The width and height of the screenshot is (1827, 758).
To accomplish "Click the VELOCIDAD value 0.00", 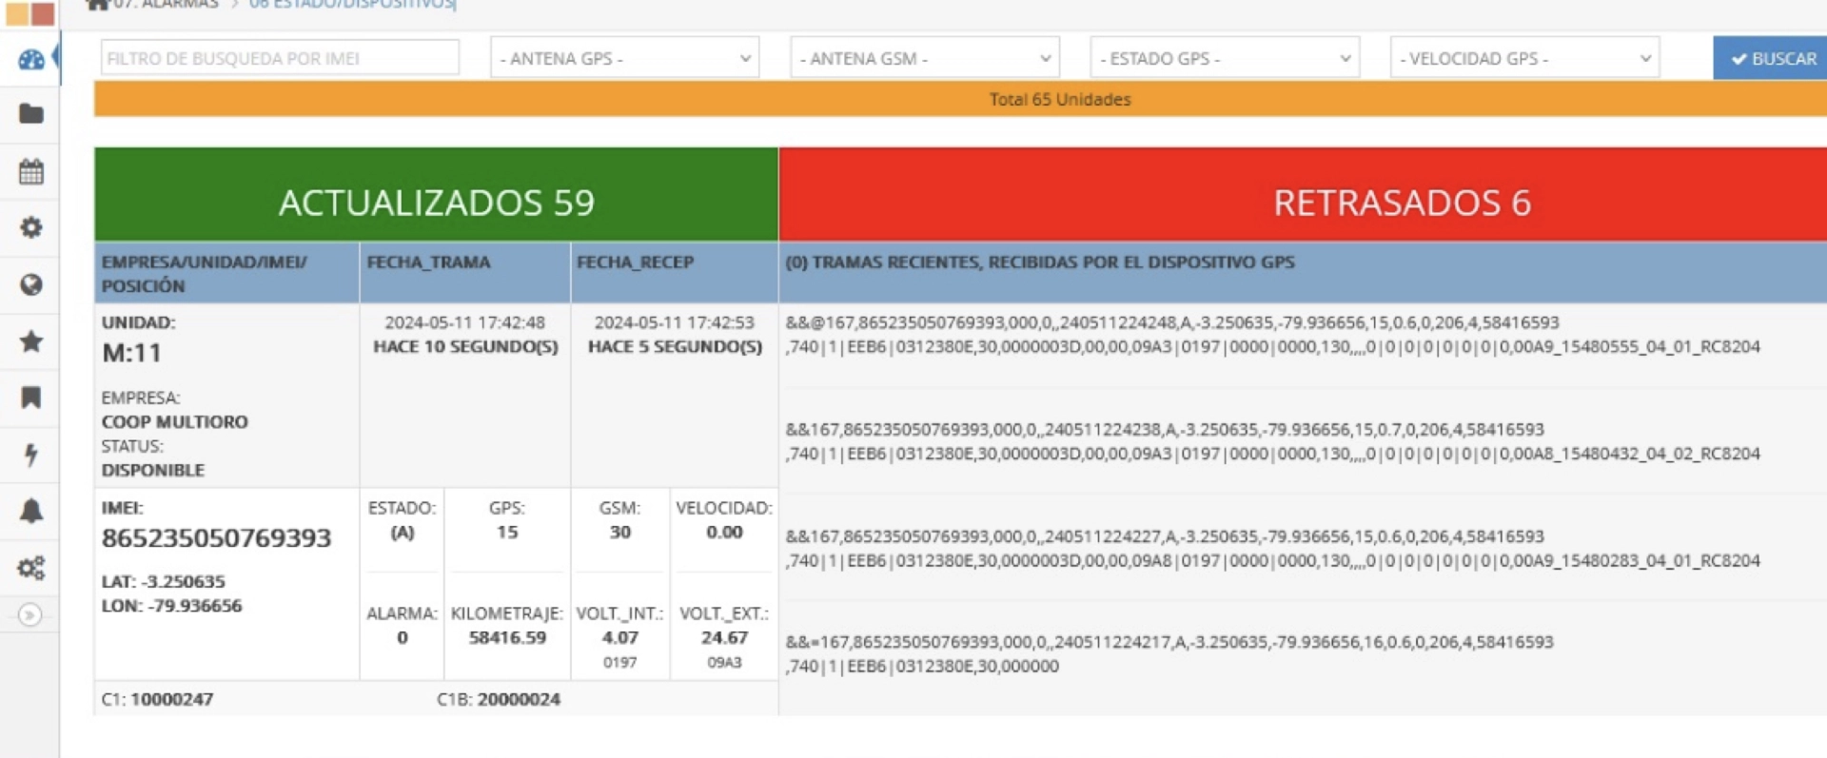I will [x=724, y=533].
